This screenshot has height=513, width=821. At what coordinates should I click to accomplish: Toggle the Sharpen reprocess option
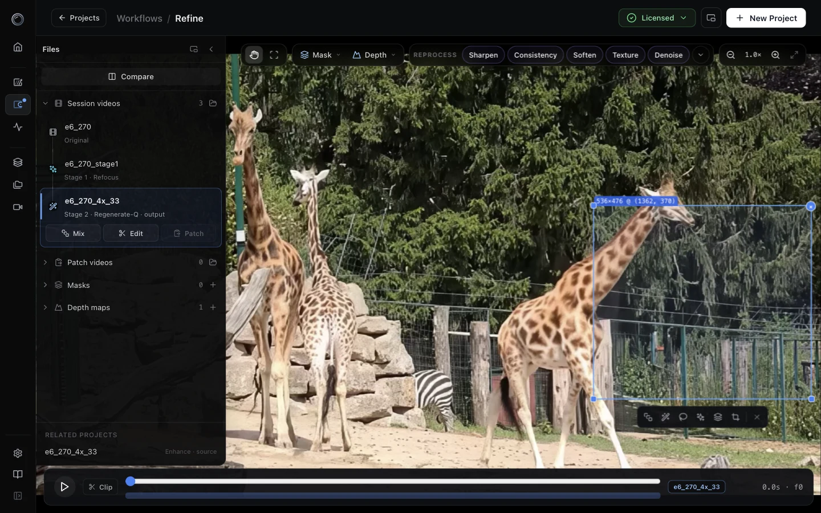pos(483,55)
